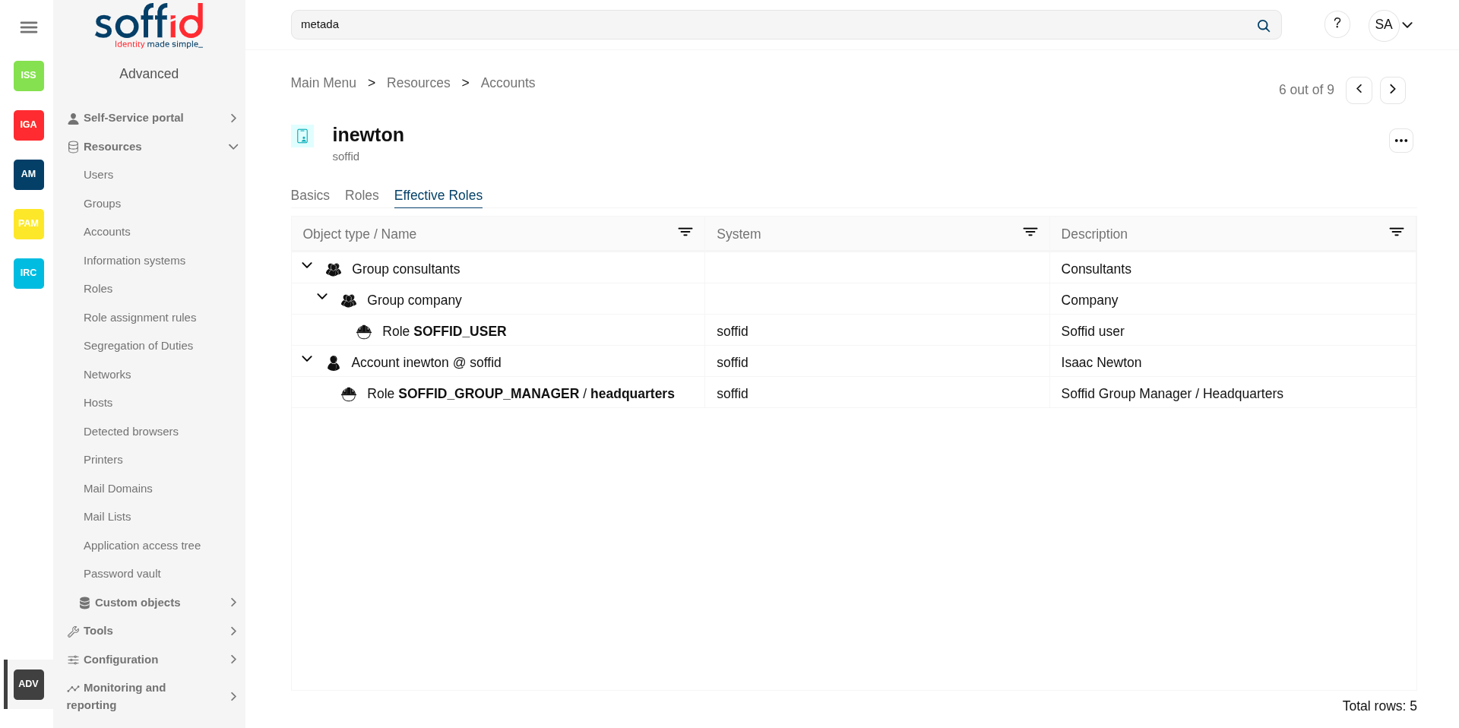The height and width of the screenshot is (728, 1459).
Task: Collapse the Group consultants tree row
Action: [x=307, y=265]
